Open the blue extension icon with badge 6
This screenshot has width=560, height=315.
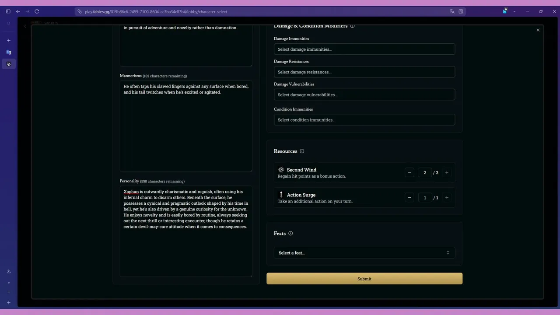pyautogui.click(x=505, y=11)
